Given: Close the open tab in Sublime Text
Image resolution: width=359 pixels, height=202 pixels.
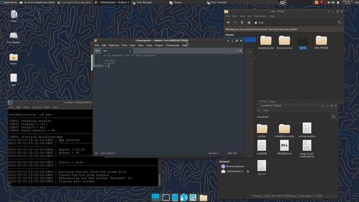Looking at the screenshot, I should (x=130, y=51).
